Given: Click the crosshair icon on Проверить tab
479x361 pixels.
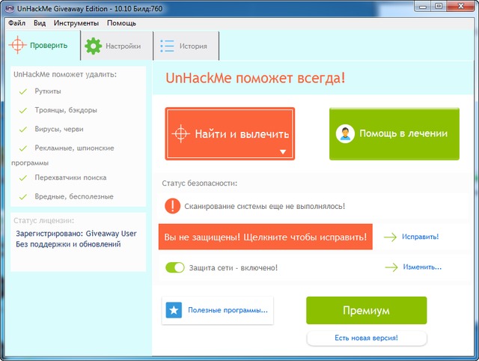Looking at the screenshot, I should pyautogui.click(x=17, y=46).
